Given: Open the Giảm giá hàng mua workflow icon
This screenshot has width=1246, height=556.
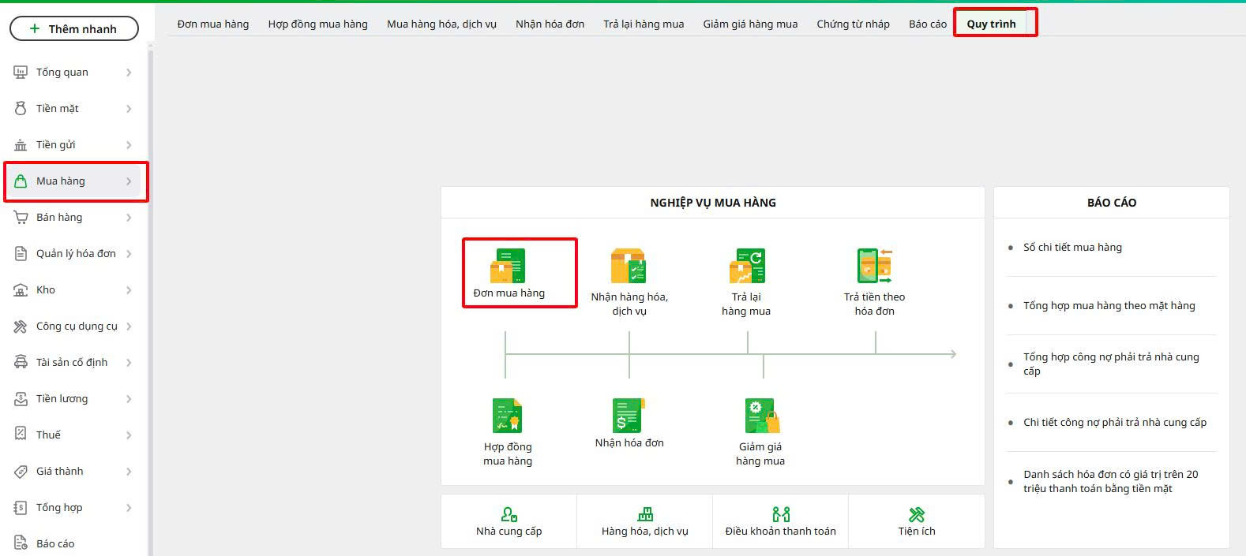Looking at the screenshot, I should tap(761, 416).
